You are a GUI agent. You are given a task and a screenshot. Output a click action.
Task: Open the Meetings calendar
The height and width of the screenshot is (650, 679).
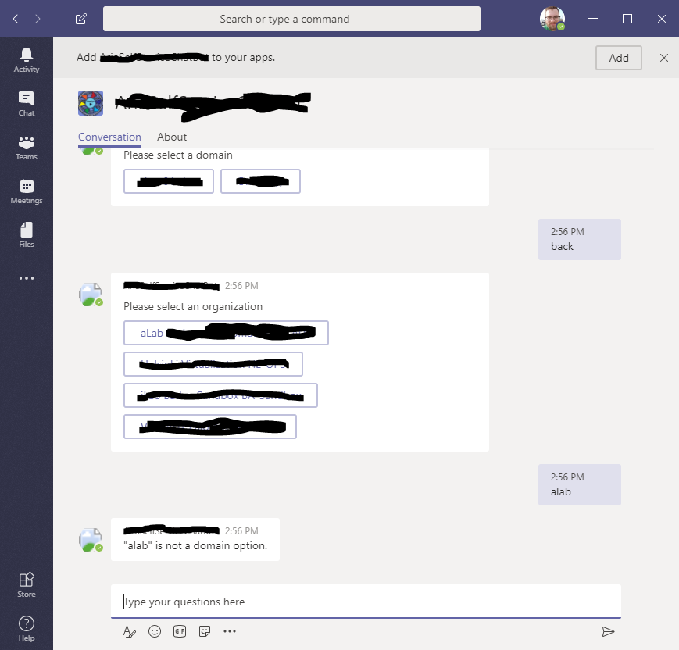27,191
